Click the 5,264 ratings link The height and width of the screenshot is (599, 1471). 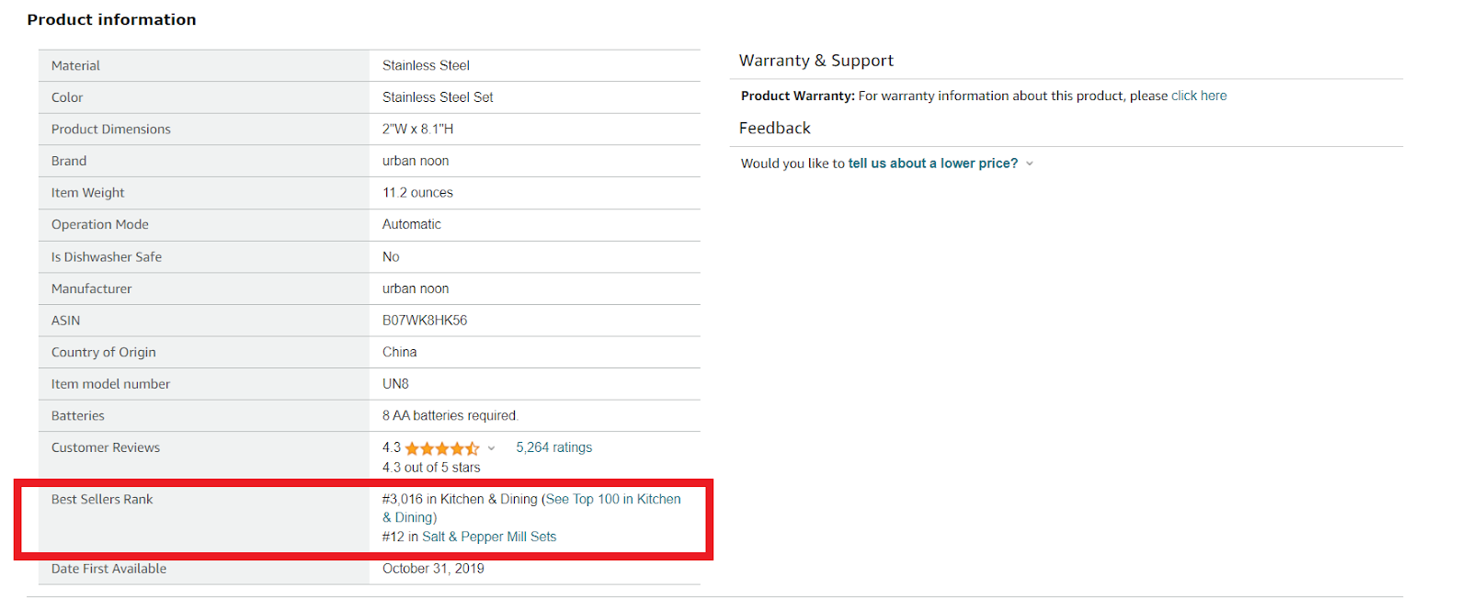click(x=553, y=447)
